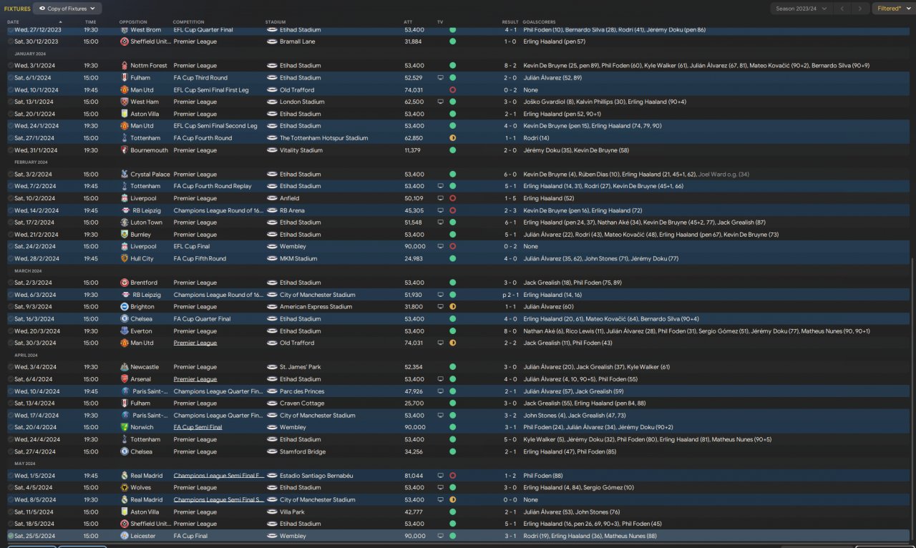Click the Nottm Forest club badge
Image resolution: width=916 pixels, height=548 pixels.
tap(125, 66)
